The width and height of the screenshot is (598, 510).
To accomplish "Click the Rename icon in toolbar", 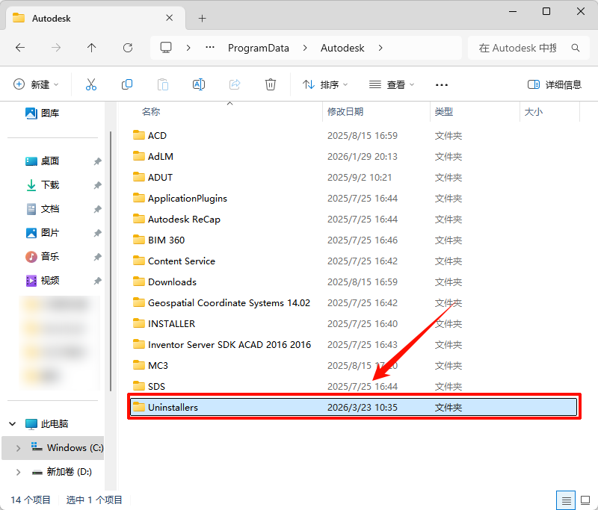I will 199,84.
